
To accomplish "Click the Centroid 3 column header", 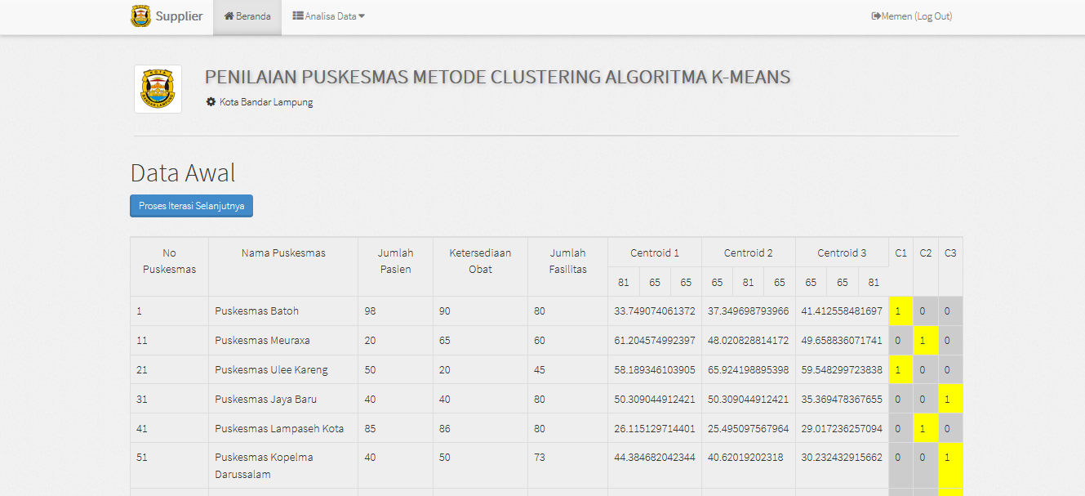I will point(842,252).
